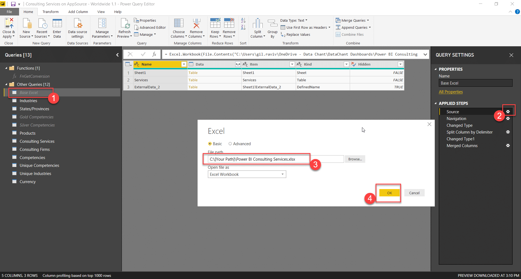Click the Keep Rows icon
The width and height of the screenshot is (521, 279).
215,23
